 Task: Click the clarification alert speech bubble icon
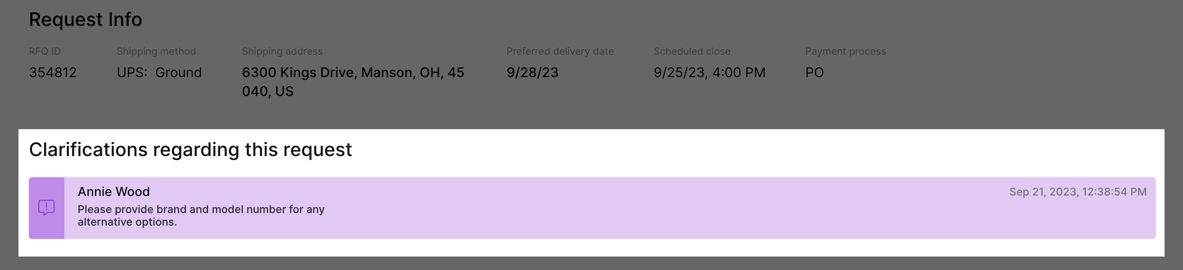click(46, 208)
